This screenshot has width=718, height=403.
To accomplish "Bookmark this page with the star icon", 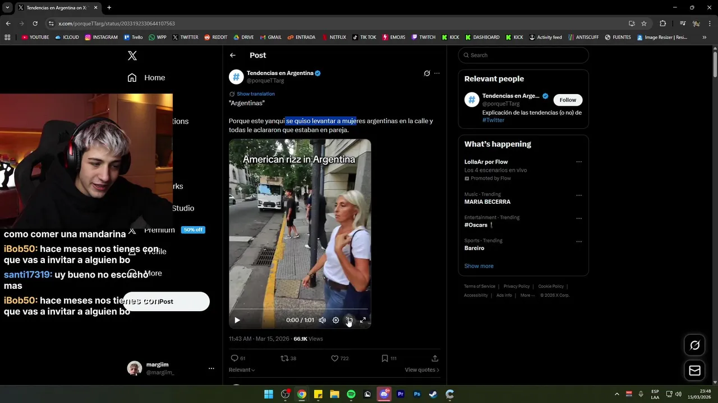I will tap(644, 24).
